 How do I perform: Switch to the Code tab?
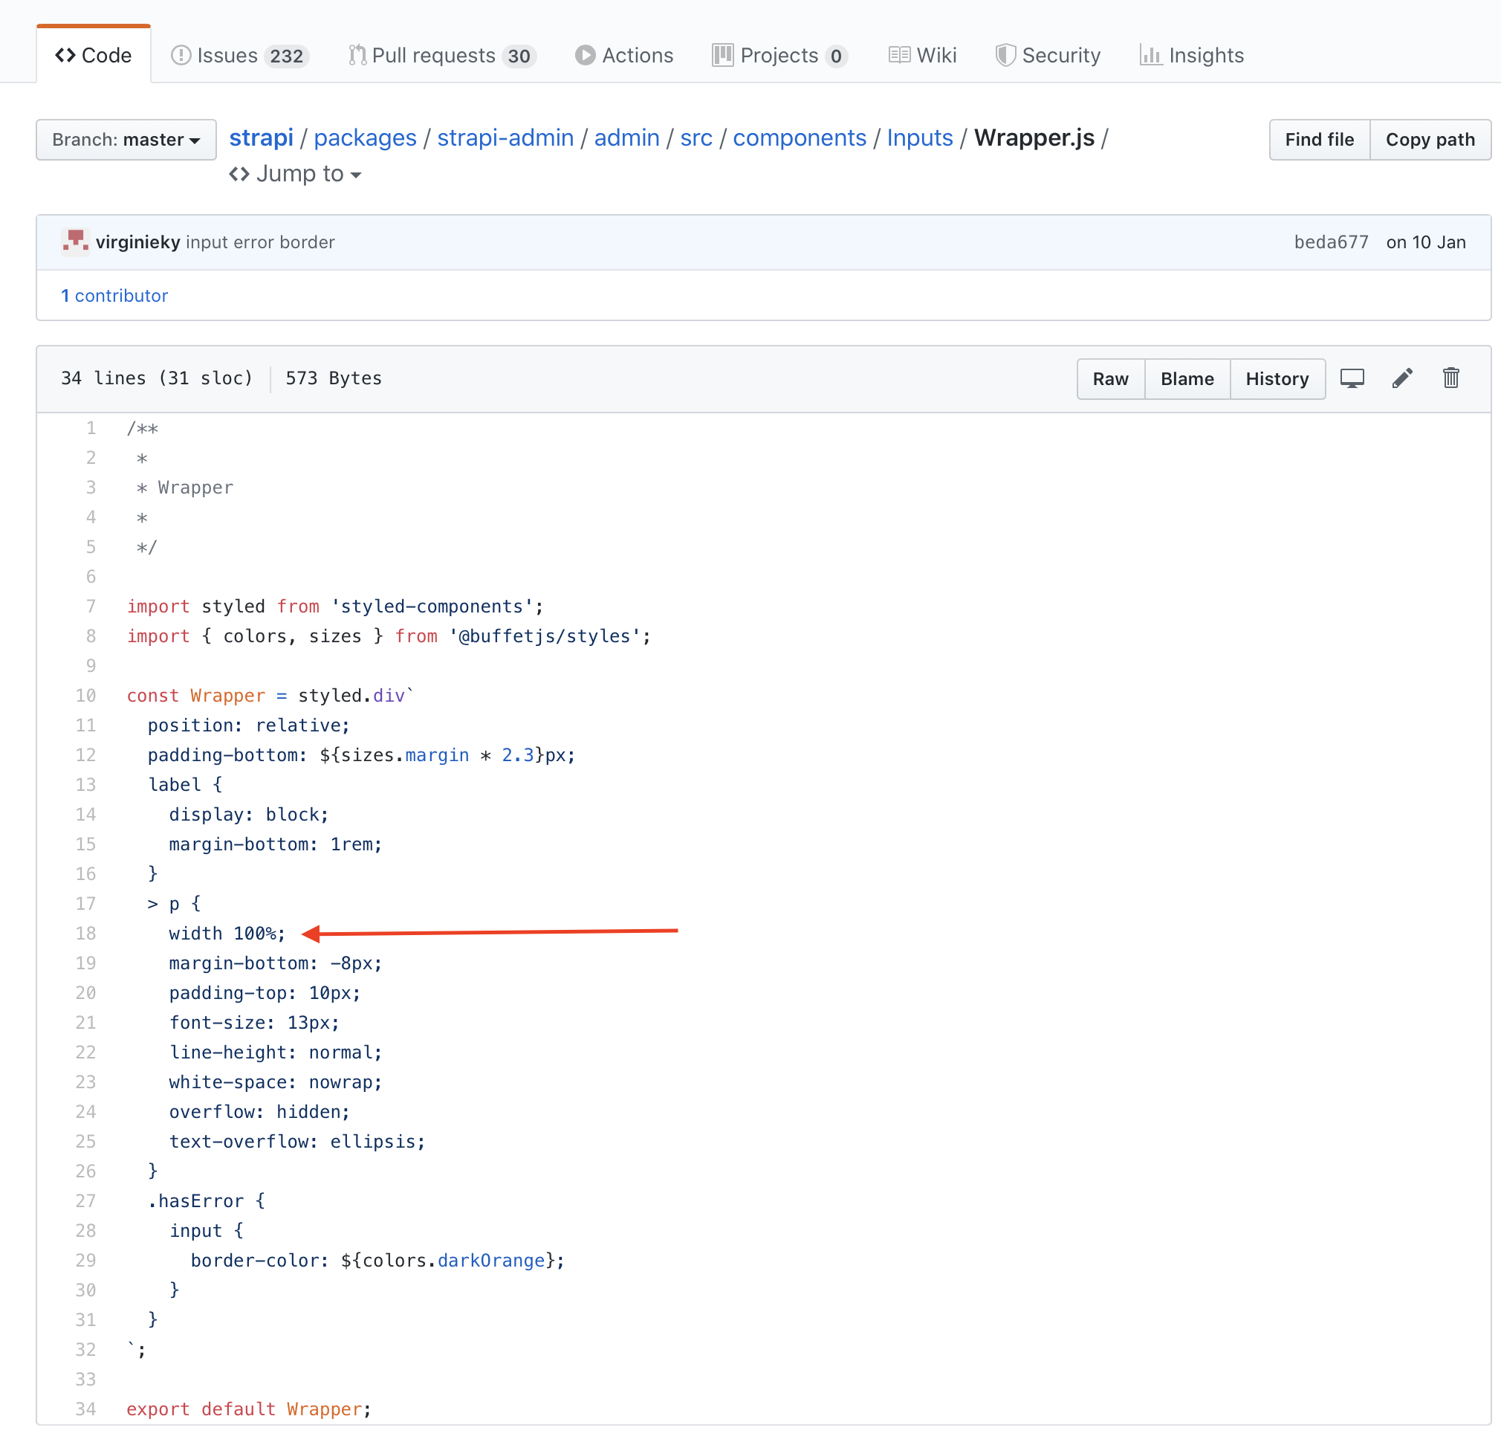click(93, 54)
